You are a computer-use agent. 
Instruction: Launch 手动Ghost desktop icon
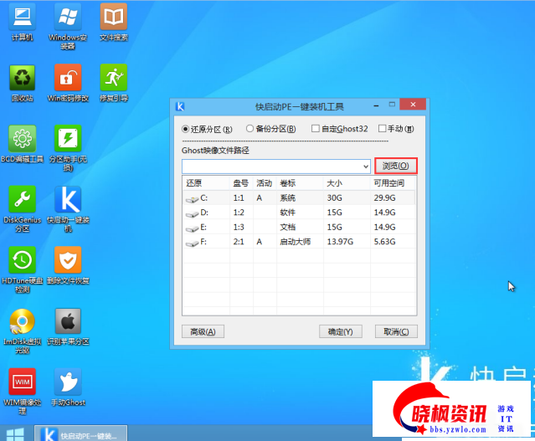68,382
